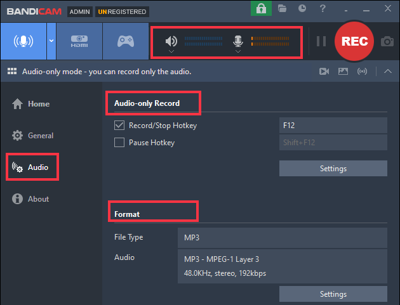Collapse the mode bar with the chevron
This screenshot has width=400, height=305.
tap(387, 72)
